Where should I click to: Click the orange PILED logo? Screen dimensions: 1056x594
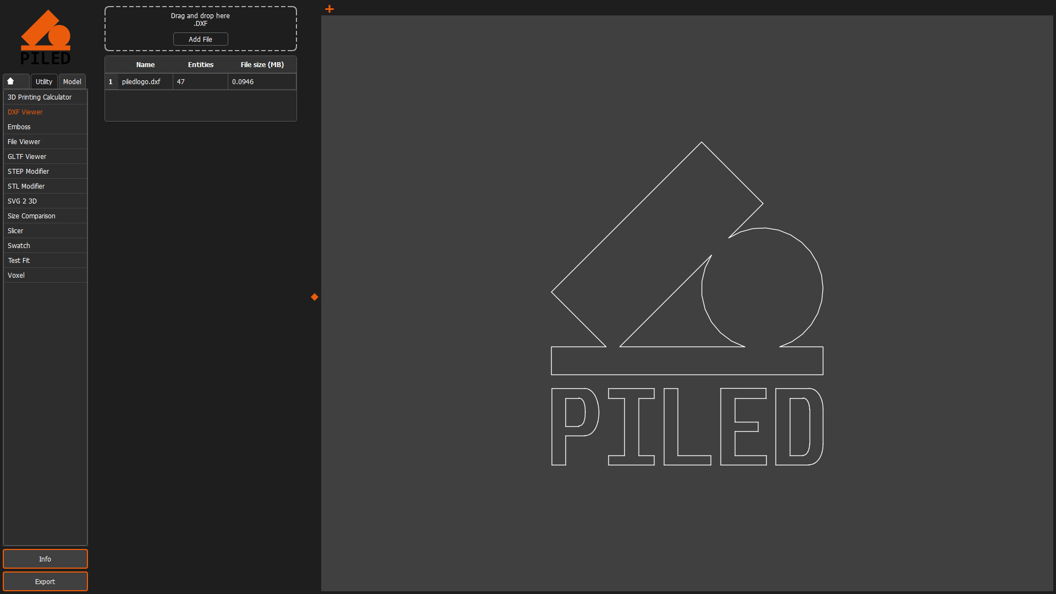tap(46, 36)
